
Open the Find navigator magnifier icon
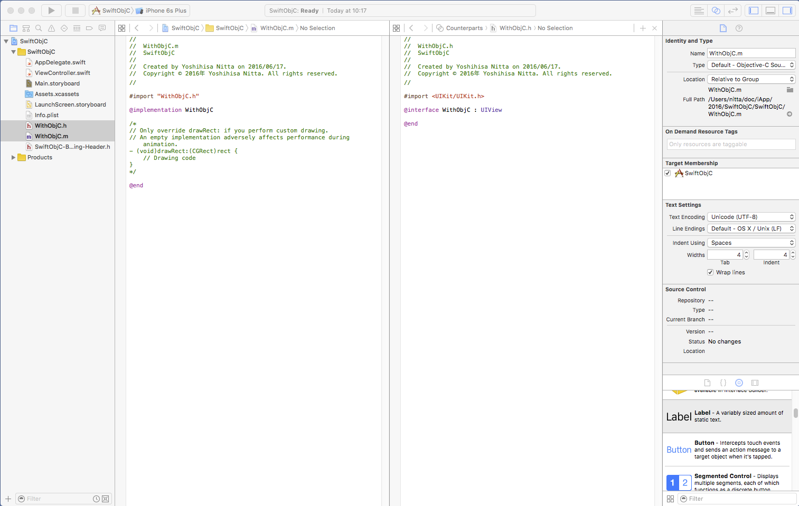[39, 28]
